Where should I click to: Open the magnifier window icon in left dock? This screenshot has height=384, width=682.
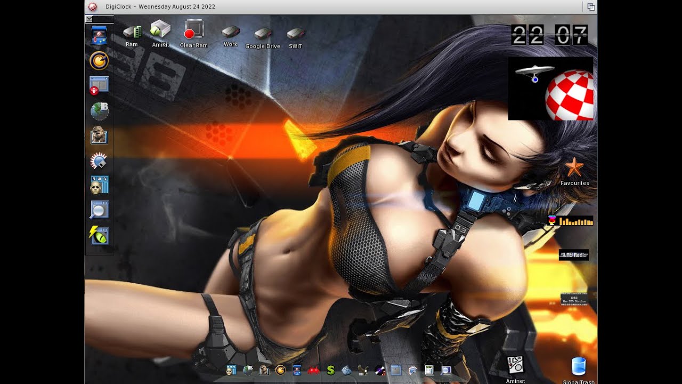click(99, 210)
